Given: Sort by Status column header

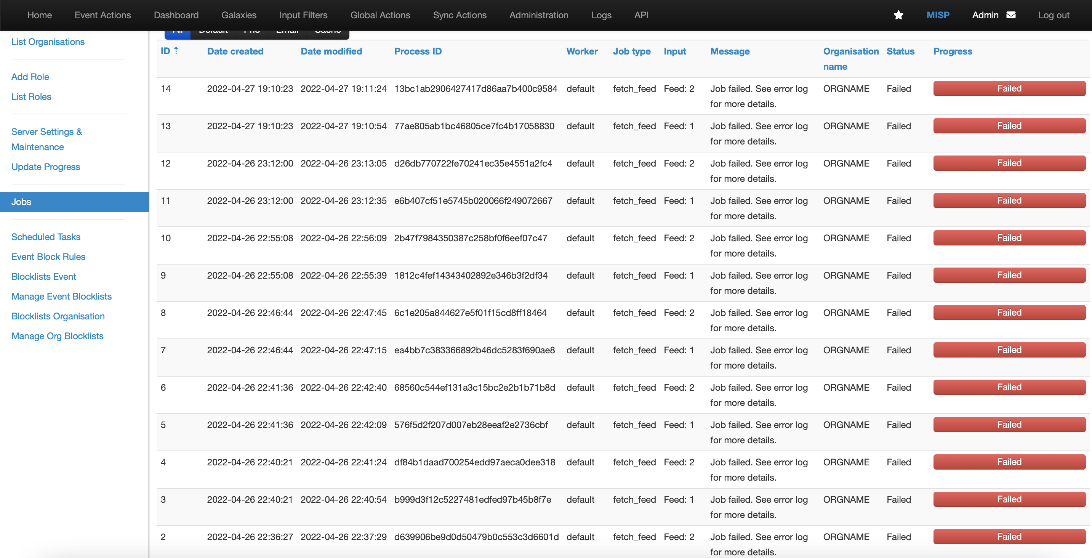Looking at the screenshot, I should (900, 51).
